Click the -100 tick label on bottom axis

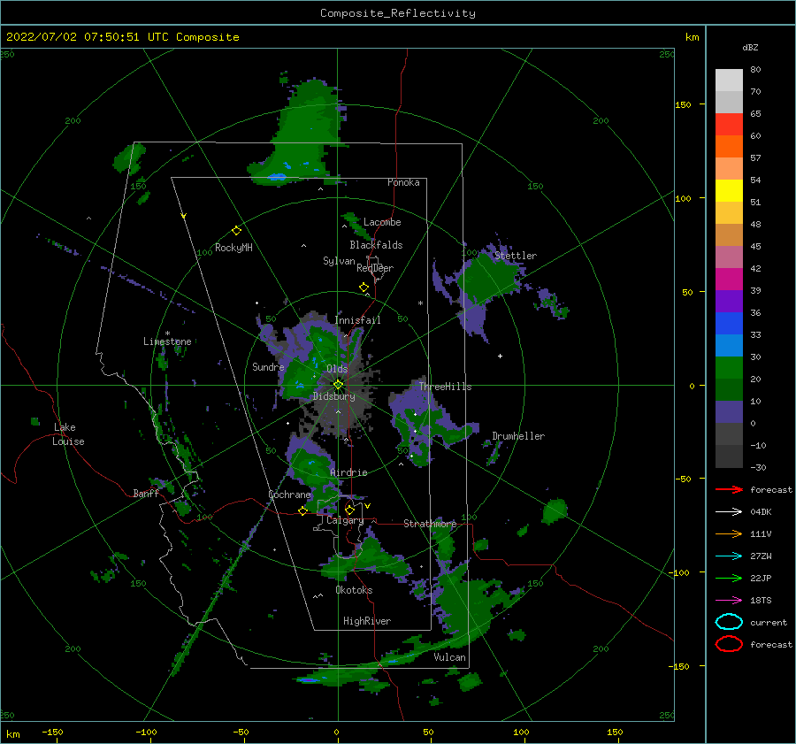(x=146, y=732)
